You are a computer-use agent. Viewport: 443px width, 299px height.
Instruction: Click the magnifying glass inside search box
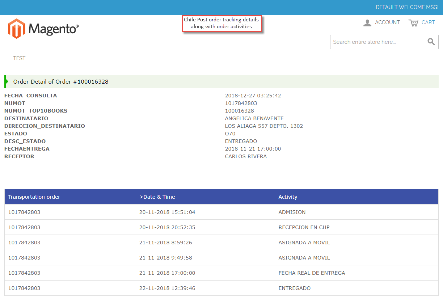coord(431,42)
